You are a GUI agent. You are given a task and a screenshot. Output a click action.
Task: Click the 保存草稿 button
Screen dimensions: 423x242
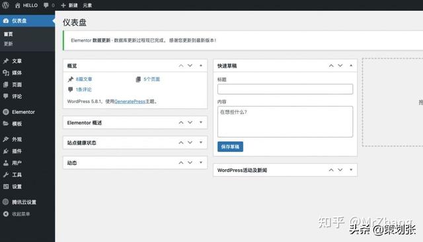tap(230, 147)
